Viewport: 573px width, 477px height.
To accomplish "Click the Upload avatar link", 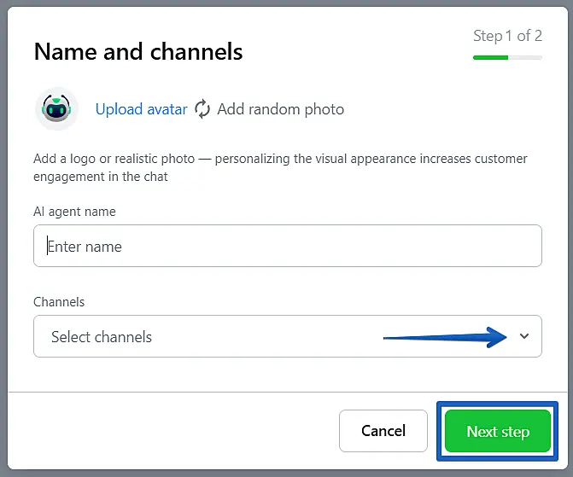I will (141, 109).
